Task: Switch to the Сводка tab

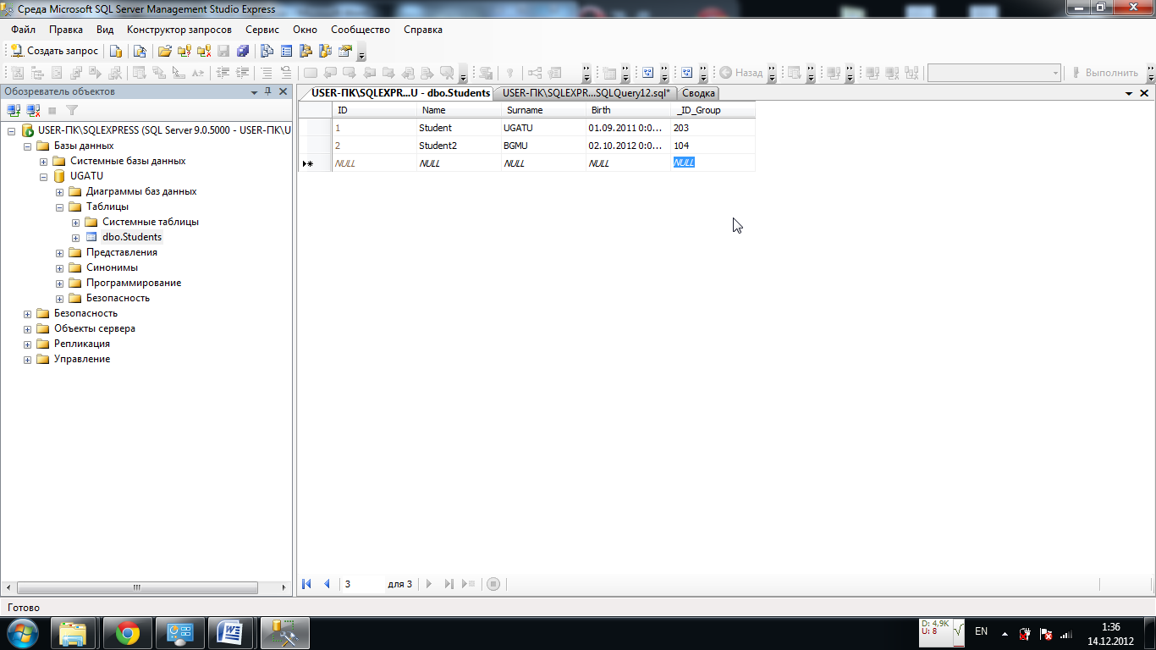Action: point(698,93)
